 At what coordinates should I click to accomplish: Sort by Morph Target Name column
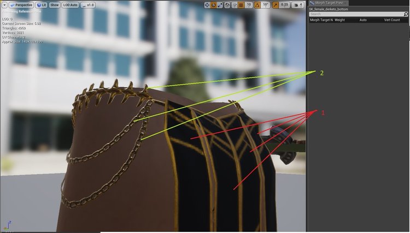point(321,20)
